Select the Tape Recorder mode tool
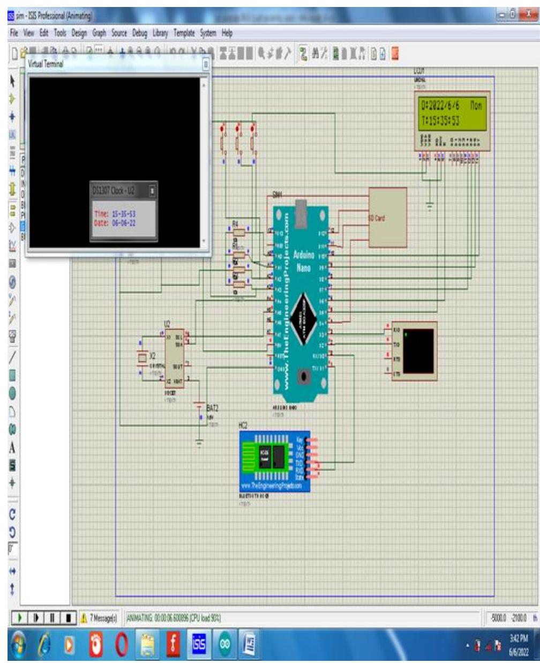The image size is (540, 663). pyautogui.click(x=12, y=264)
